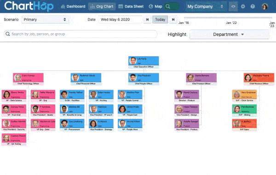Open the user profile avatar menu
Screen dimensions: 276x175
264,6
